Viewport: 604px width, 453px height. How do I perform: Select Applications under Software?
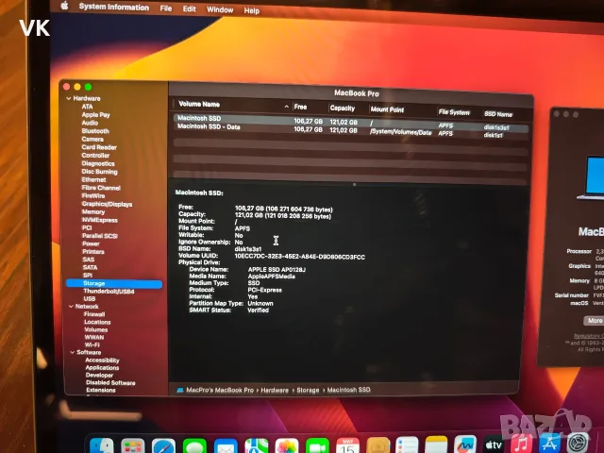tap(102, 368)
